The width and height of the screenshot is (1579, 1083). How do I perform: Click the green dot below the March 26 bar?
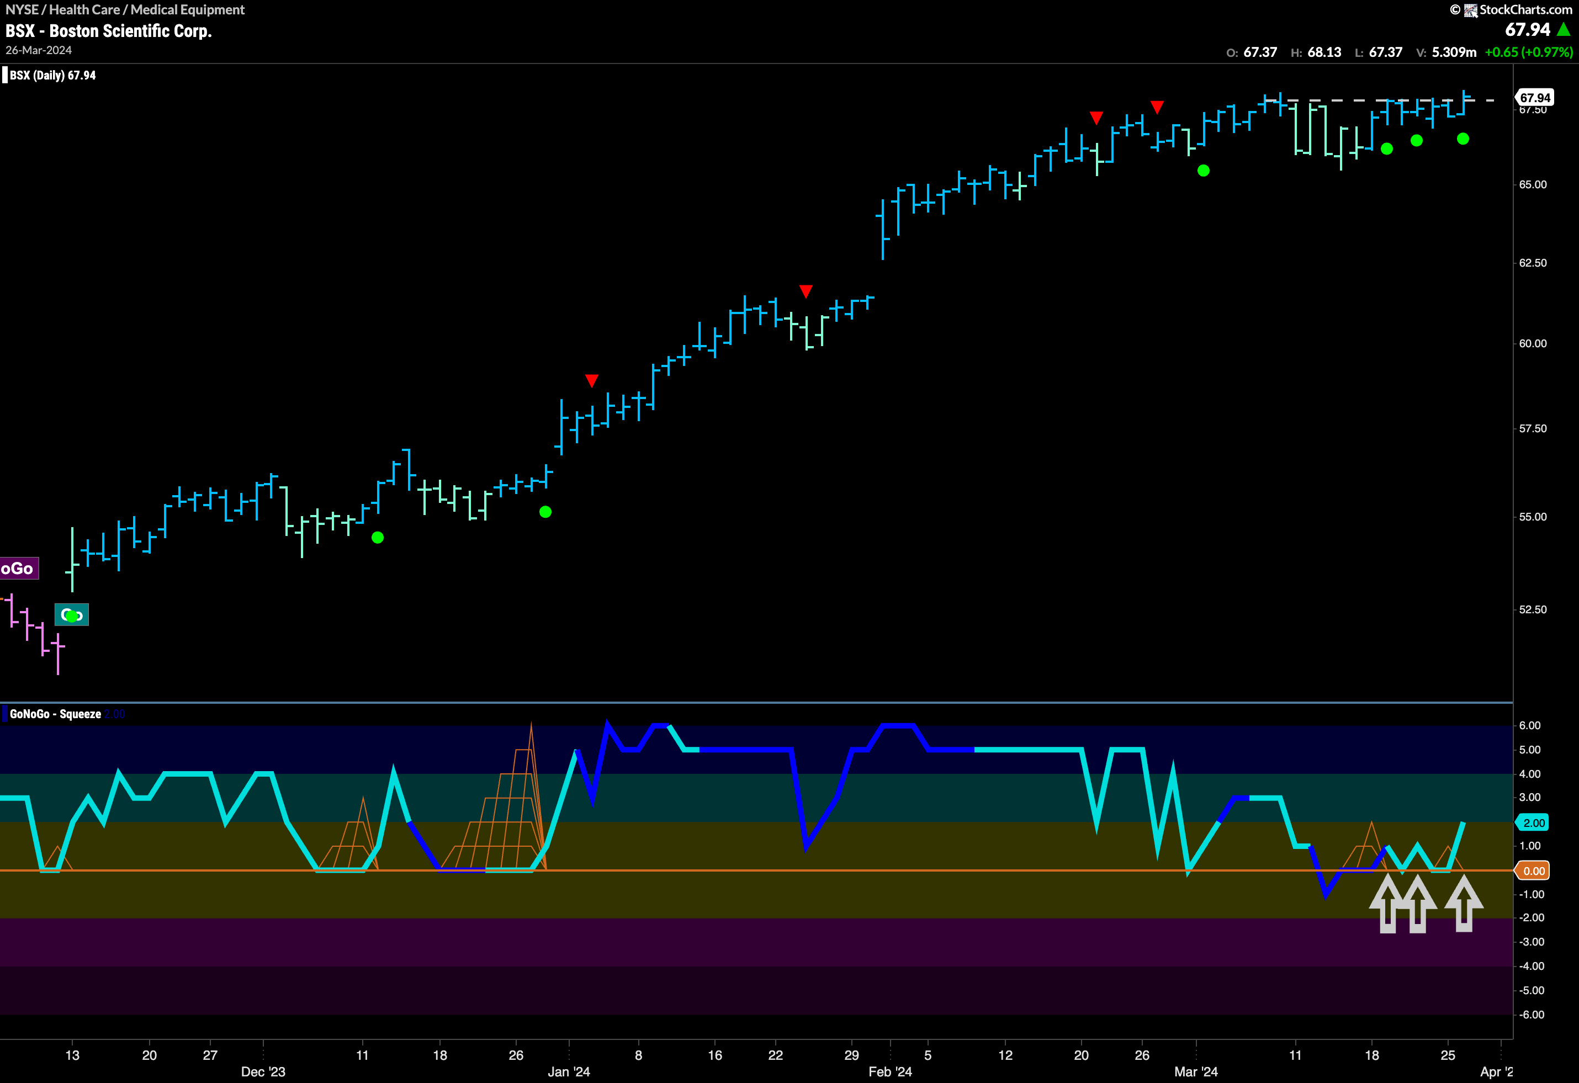(1463, 139)
